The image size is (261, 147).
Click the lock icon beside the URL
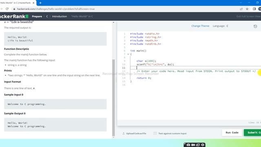click(14, 9)
